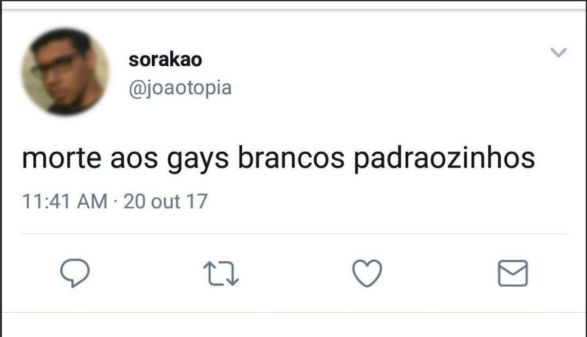Expand the down-arrow beside sorakao's name
This screenshot has width=587, height=337.
[558, 52]
